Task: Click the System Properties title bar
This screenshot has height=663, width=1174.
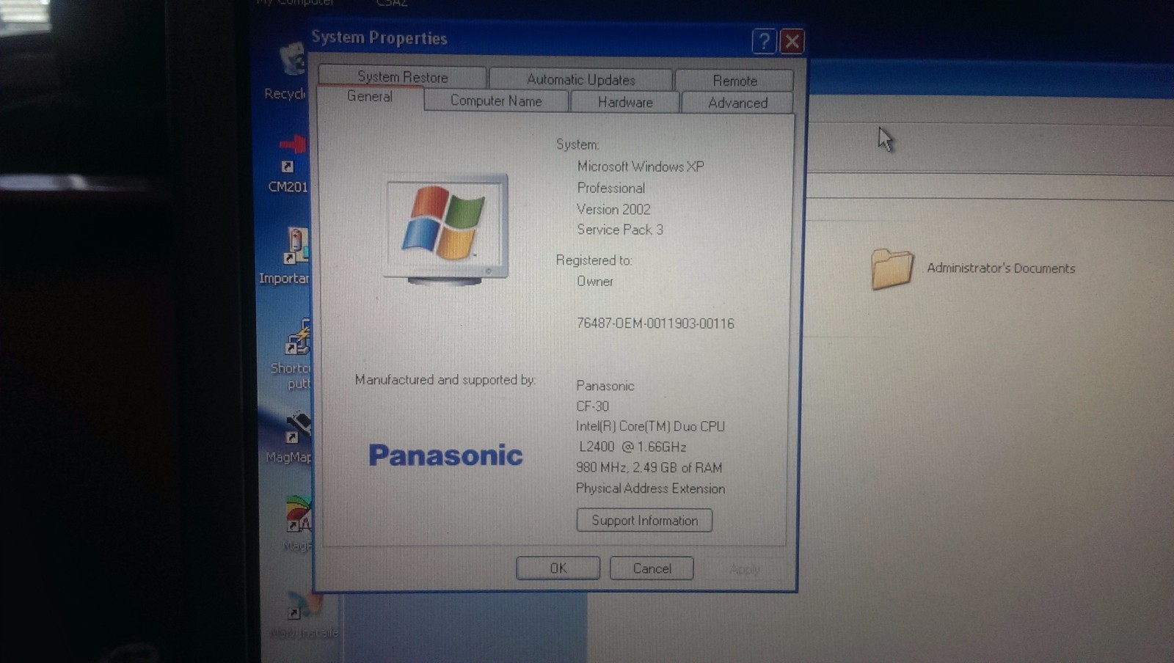Action: click(x=514, y=38)
